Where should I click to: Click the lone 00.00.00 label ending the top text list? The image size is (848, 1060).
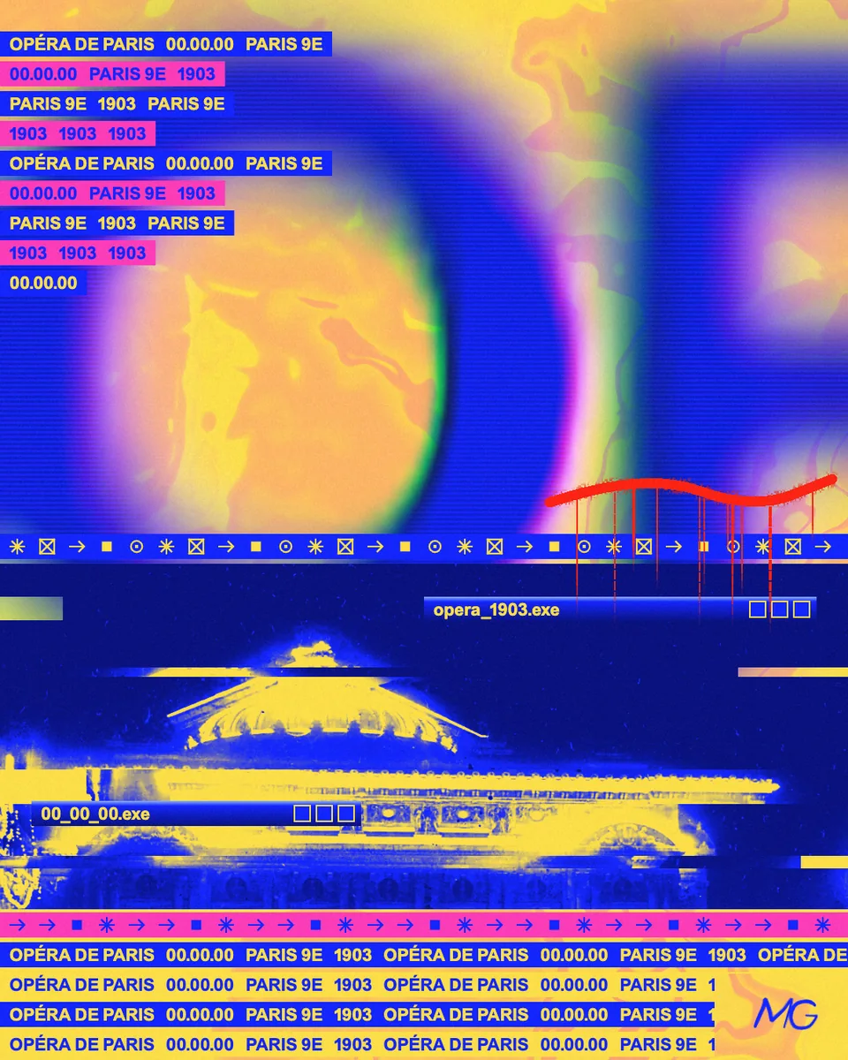43,284
